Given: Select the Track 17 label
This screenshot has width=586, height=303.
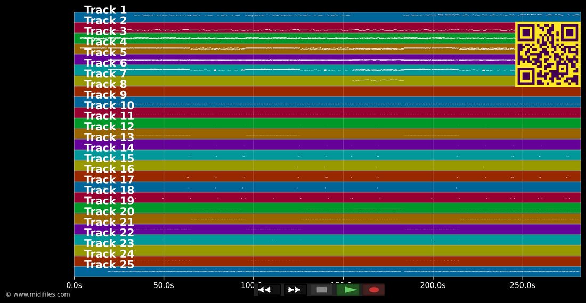Looking at the screenshot, I should 109,179.
